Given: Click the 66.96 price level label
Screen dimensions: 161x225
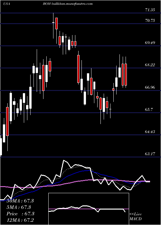Looking at the screenshot, I should click(150, 87).
